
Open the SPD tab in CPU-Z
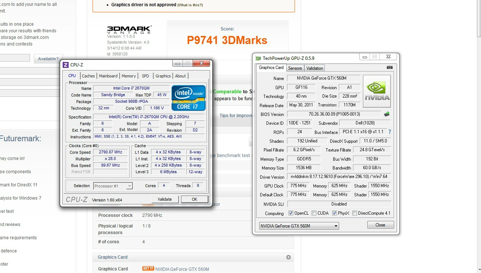click(146, 76)
